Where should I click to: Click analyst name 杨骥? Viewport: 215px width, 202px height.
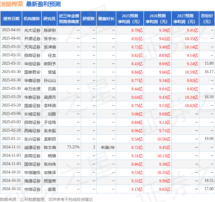coord(52,156)
